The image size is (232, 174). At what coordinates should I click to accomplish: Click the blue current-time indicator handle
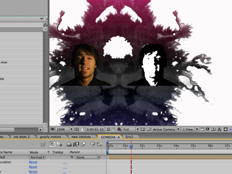coord(131,146)
